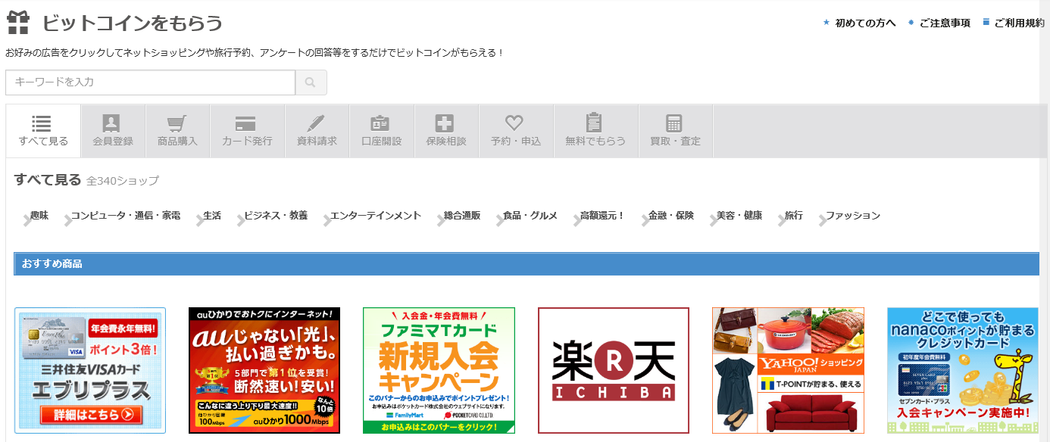Open the Yahoo! ショッピング banner

(788, 370)
